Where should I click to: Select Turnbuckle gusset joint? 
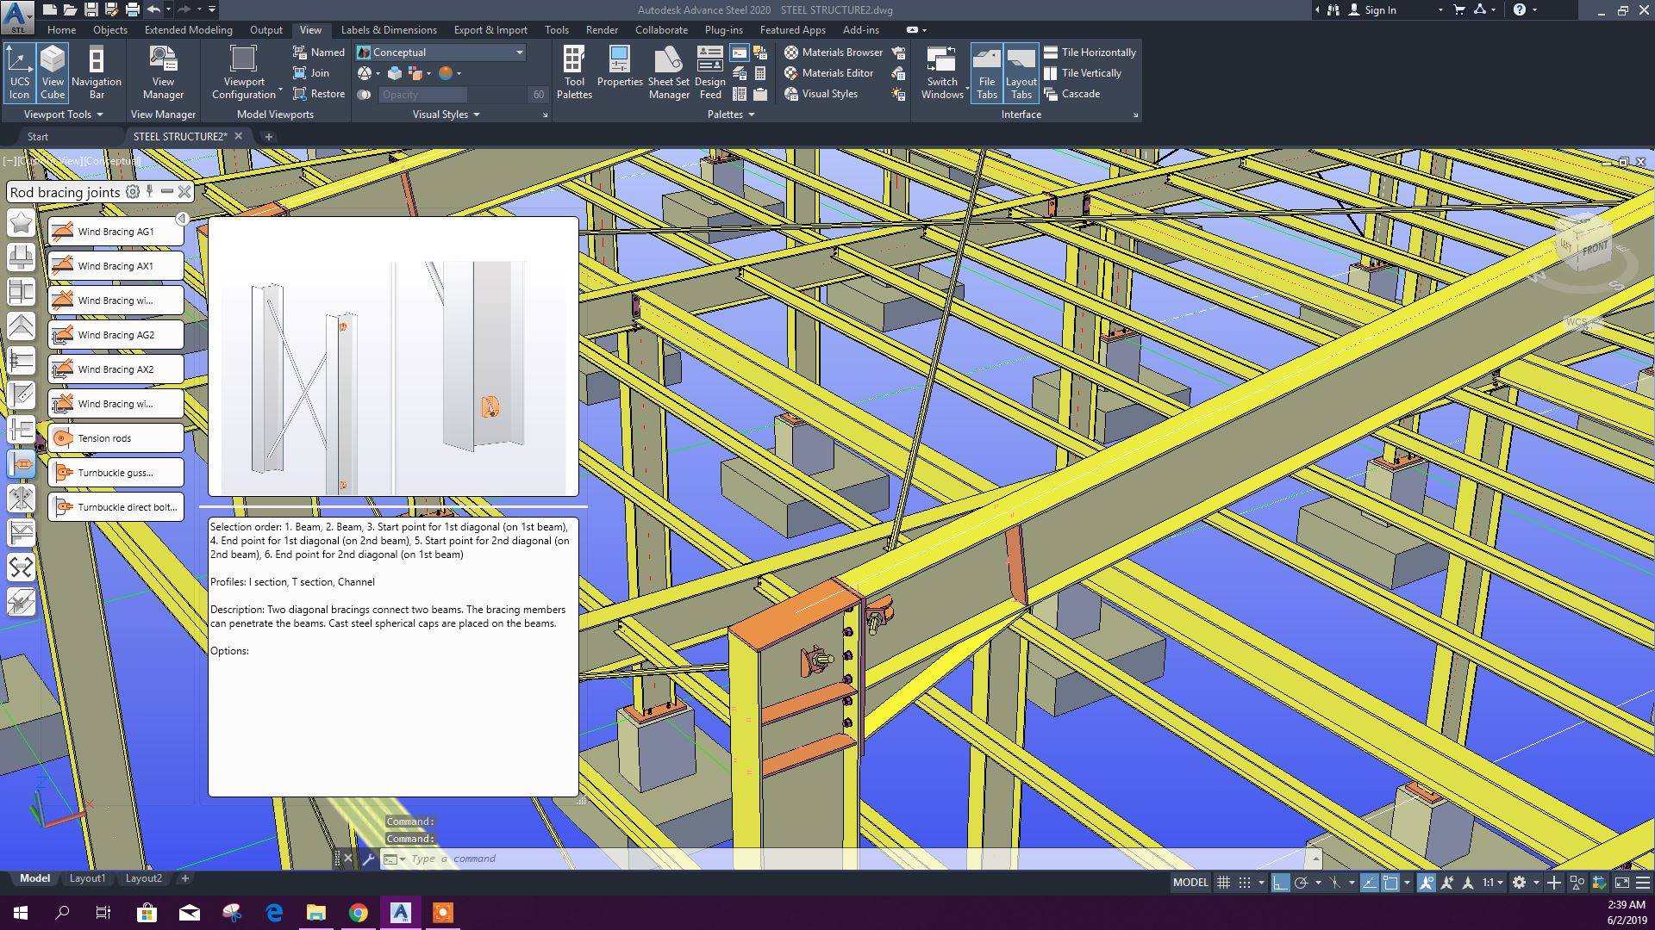(116, 473)
